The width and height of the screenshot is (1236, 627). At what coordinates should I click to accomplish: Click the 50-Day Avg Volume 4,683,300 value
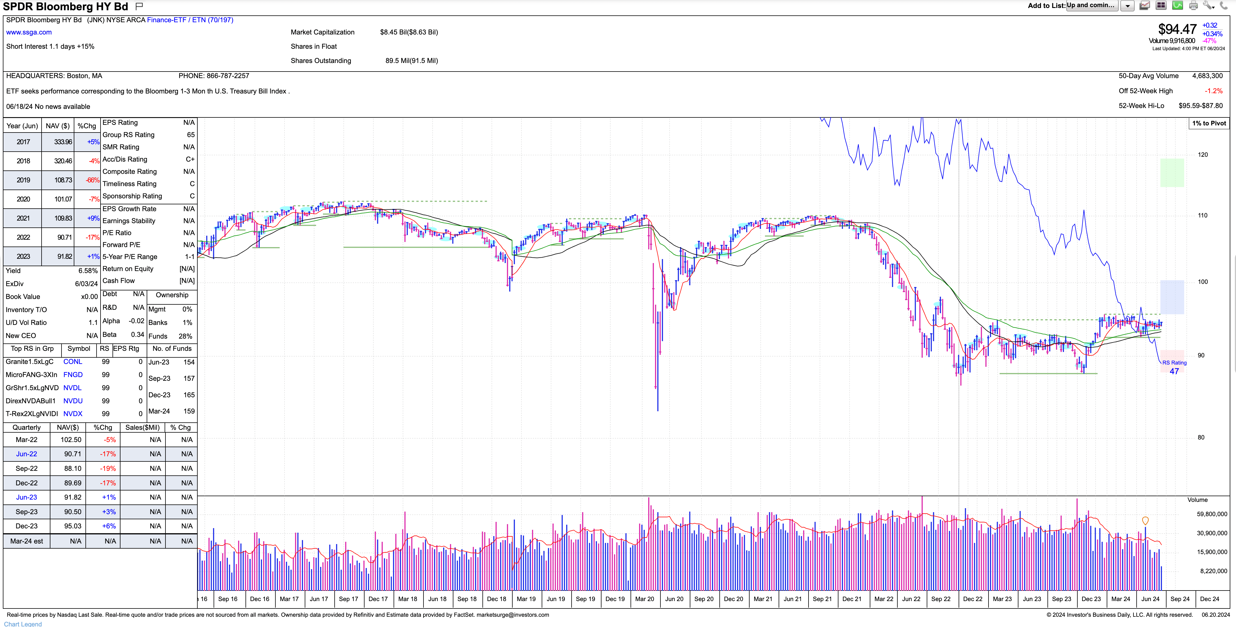(1207, 76)
